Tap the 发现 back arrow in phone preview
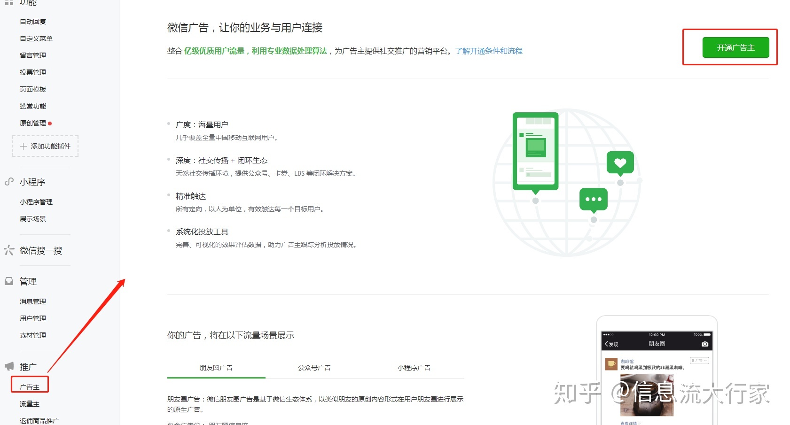 pos(611,344)
